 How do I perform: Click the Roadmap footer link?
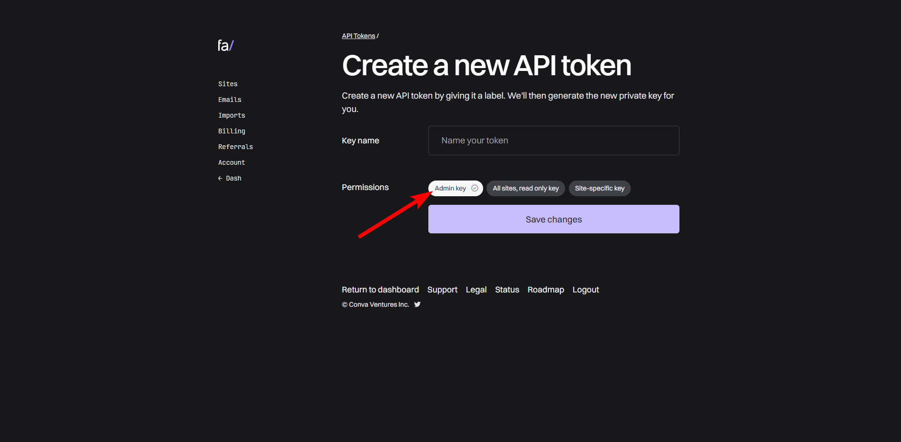pyautogui.click(x=546, y=289)
